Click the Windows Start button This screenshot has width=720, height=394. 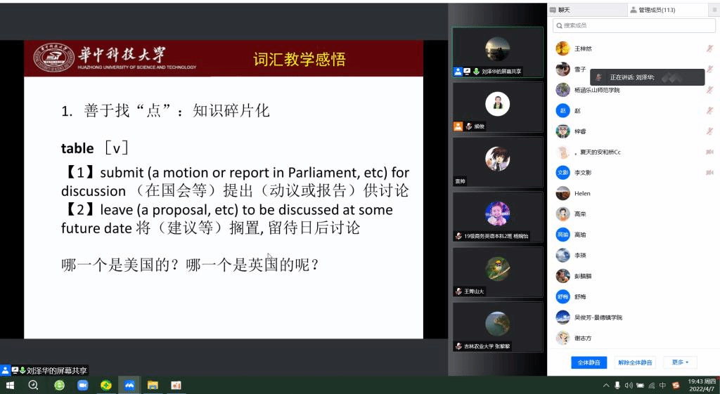[11, 386]
